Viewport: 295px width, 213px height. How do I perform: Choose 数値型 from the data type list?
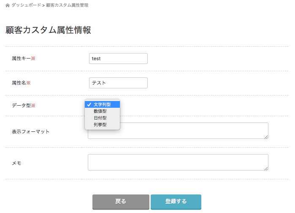[x=100, y=111]
